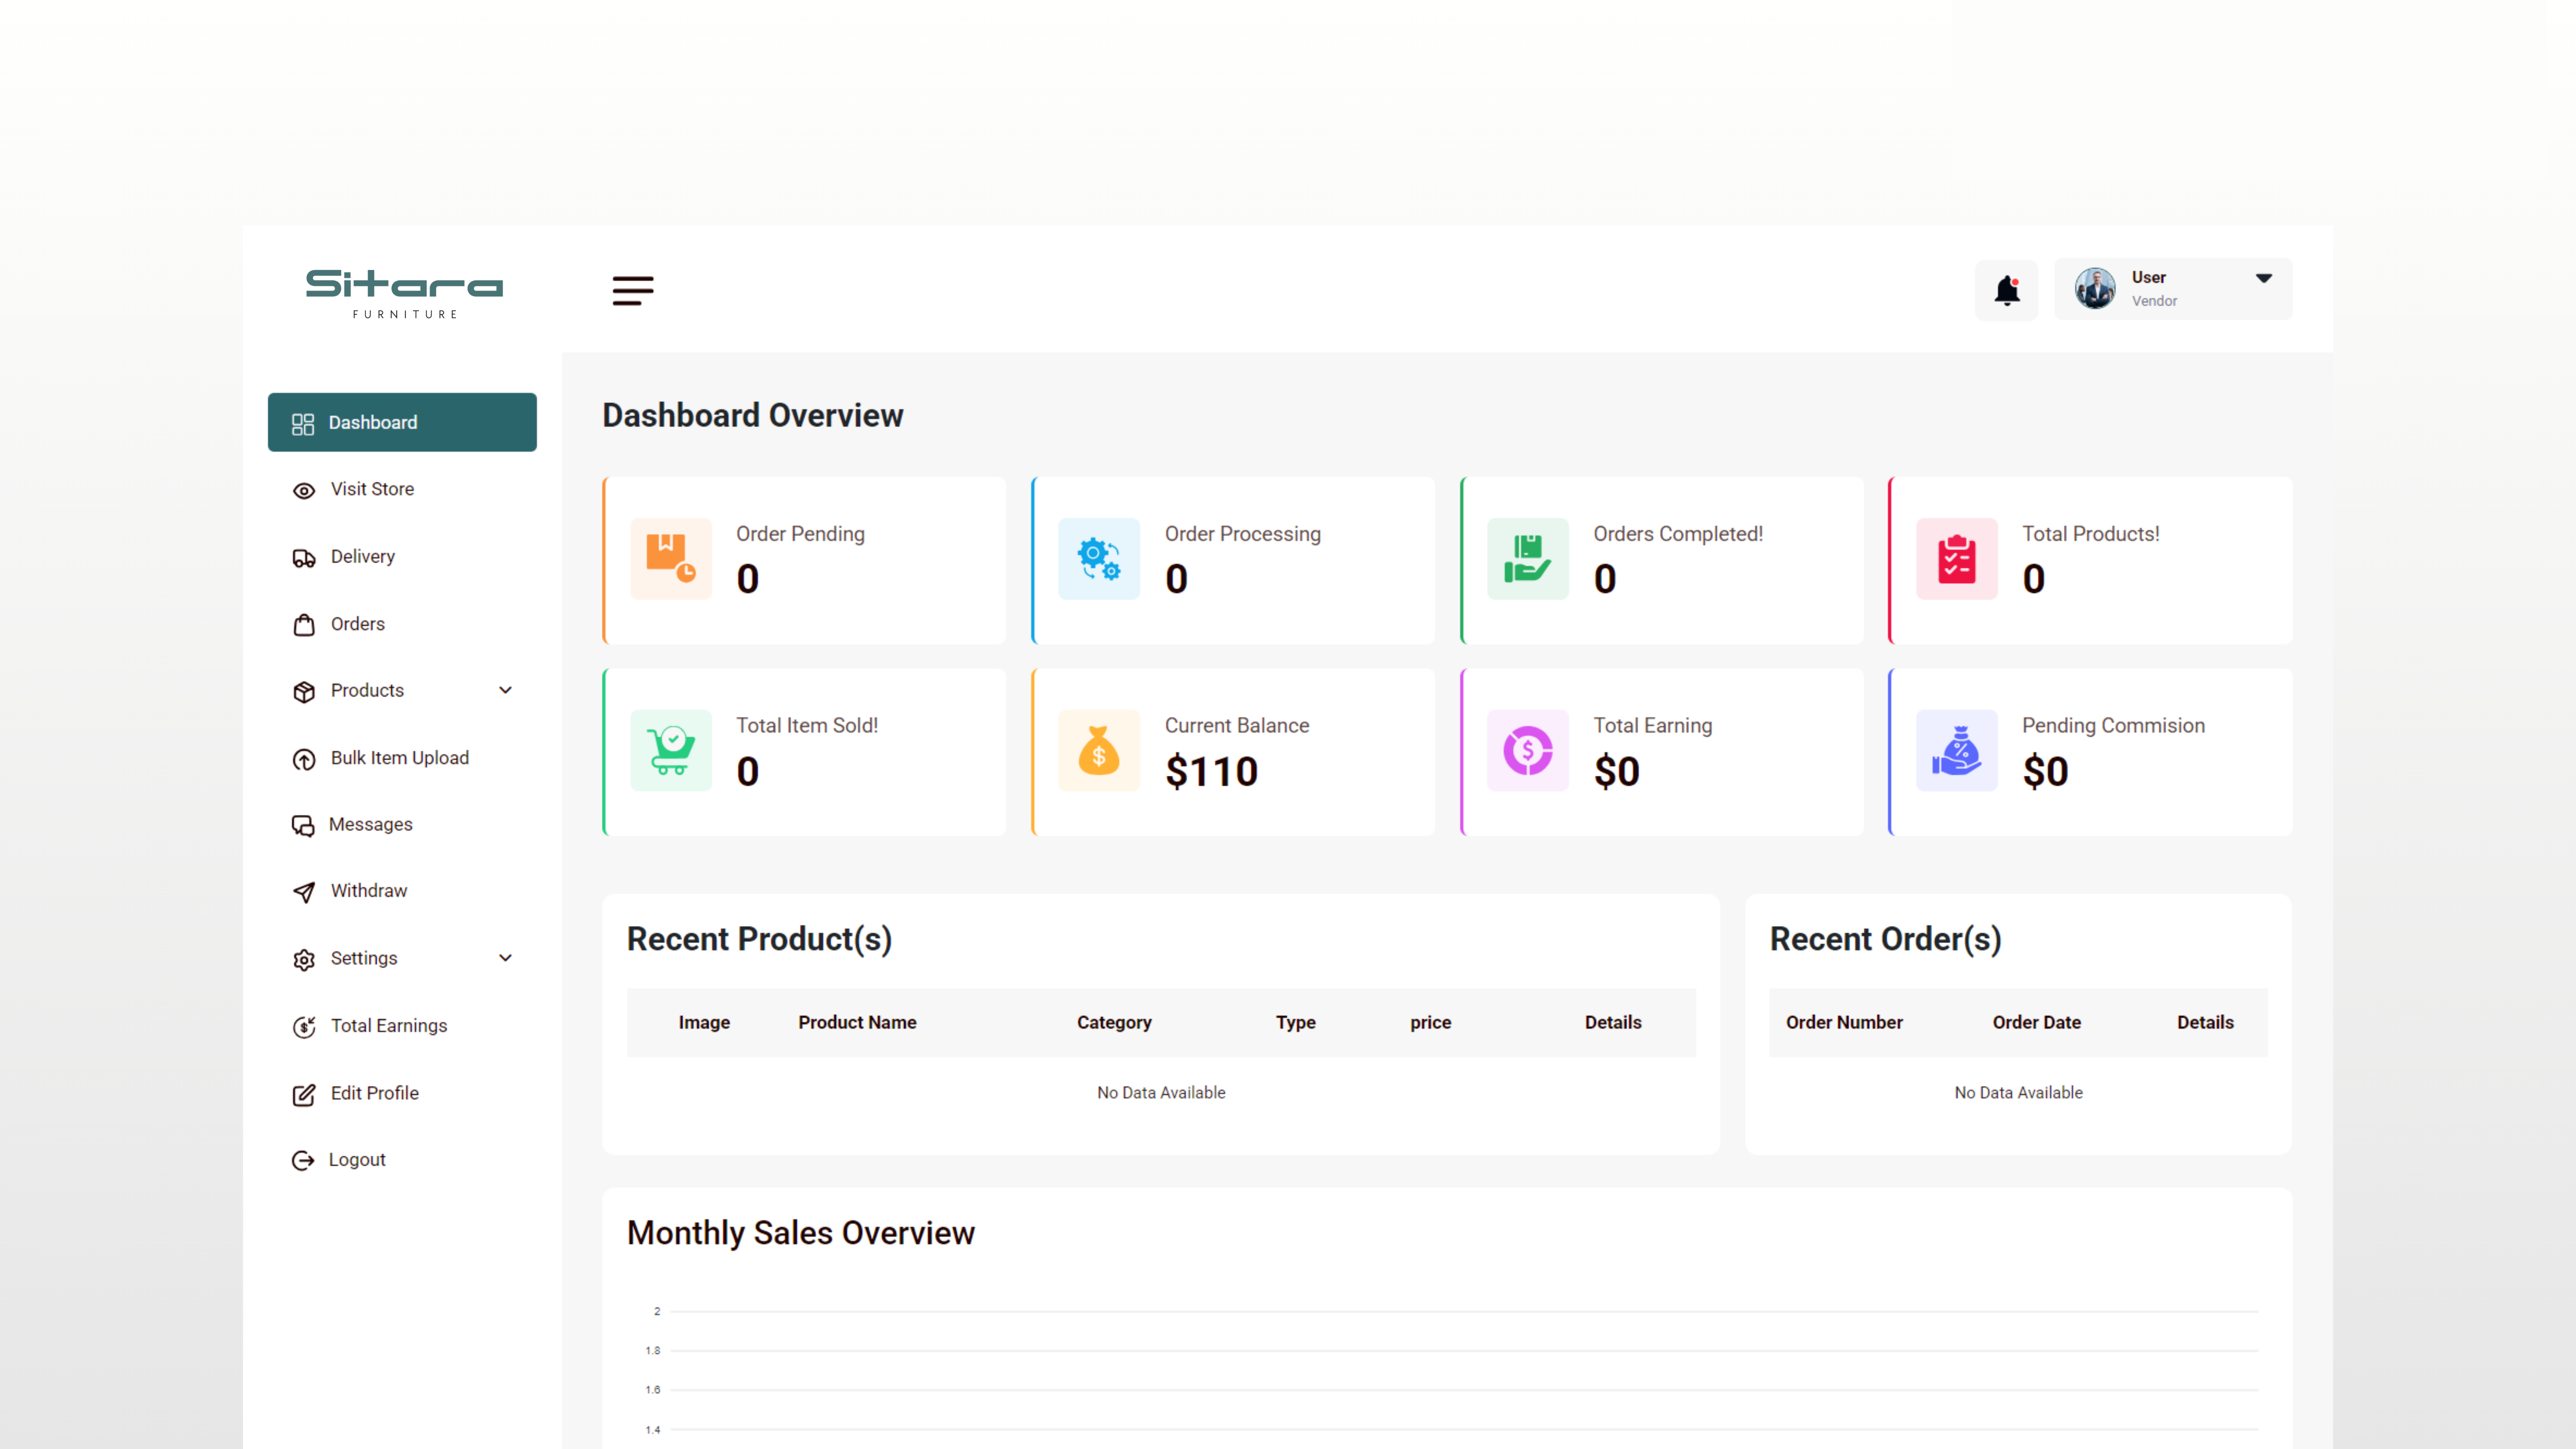
Task: Click the Total Item Sold cart icon
Action: (x=670, y=750)
